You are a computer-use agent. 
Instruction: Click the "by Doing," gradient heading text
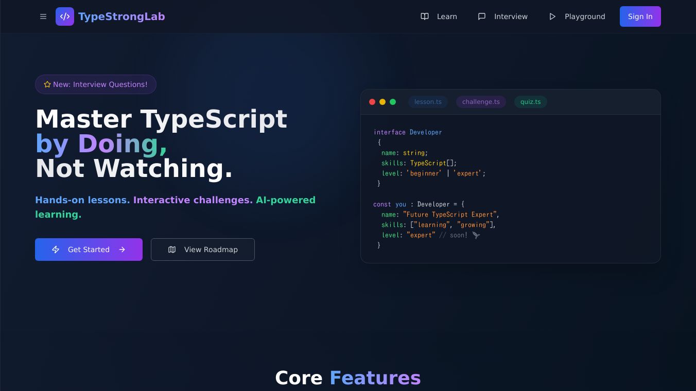point(101,144)
